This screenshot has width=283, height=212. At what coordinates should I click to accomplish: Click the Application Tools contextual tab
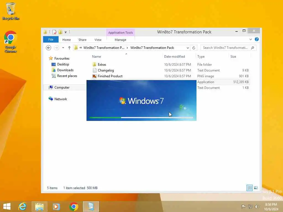click(x=120, y=33)
